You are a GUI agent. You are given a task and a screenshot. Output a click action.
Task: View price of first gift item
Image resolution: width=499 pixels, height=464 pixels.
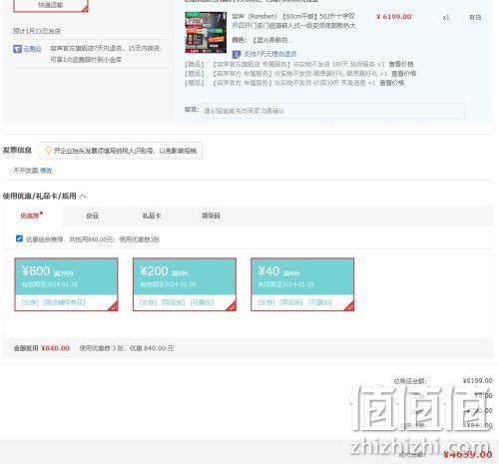pos(401,64)
